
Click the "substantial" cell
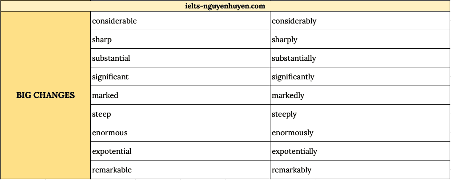[180, 58]
